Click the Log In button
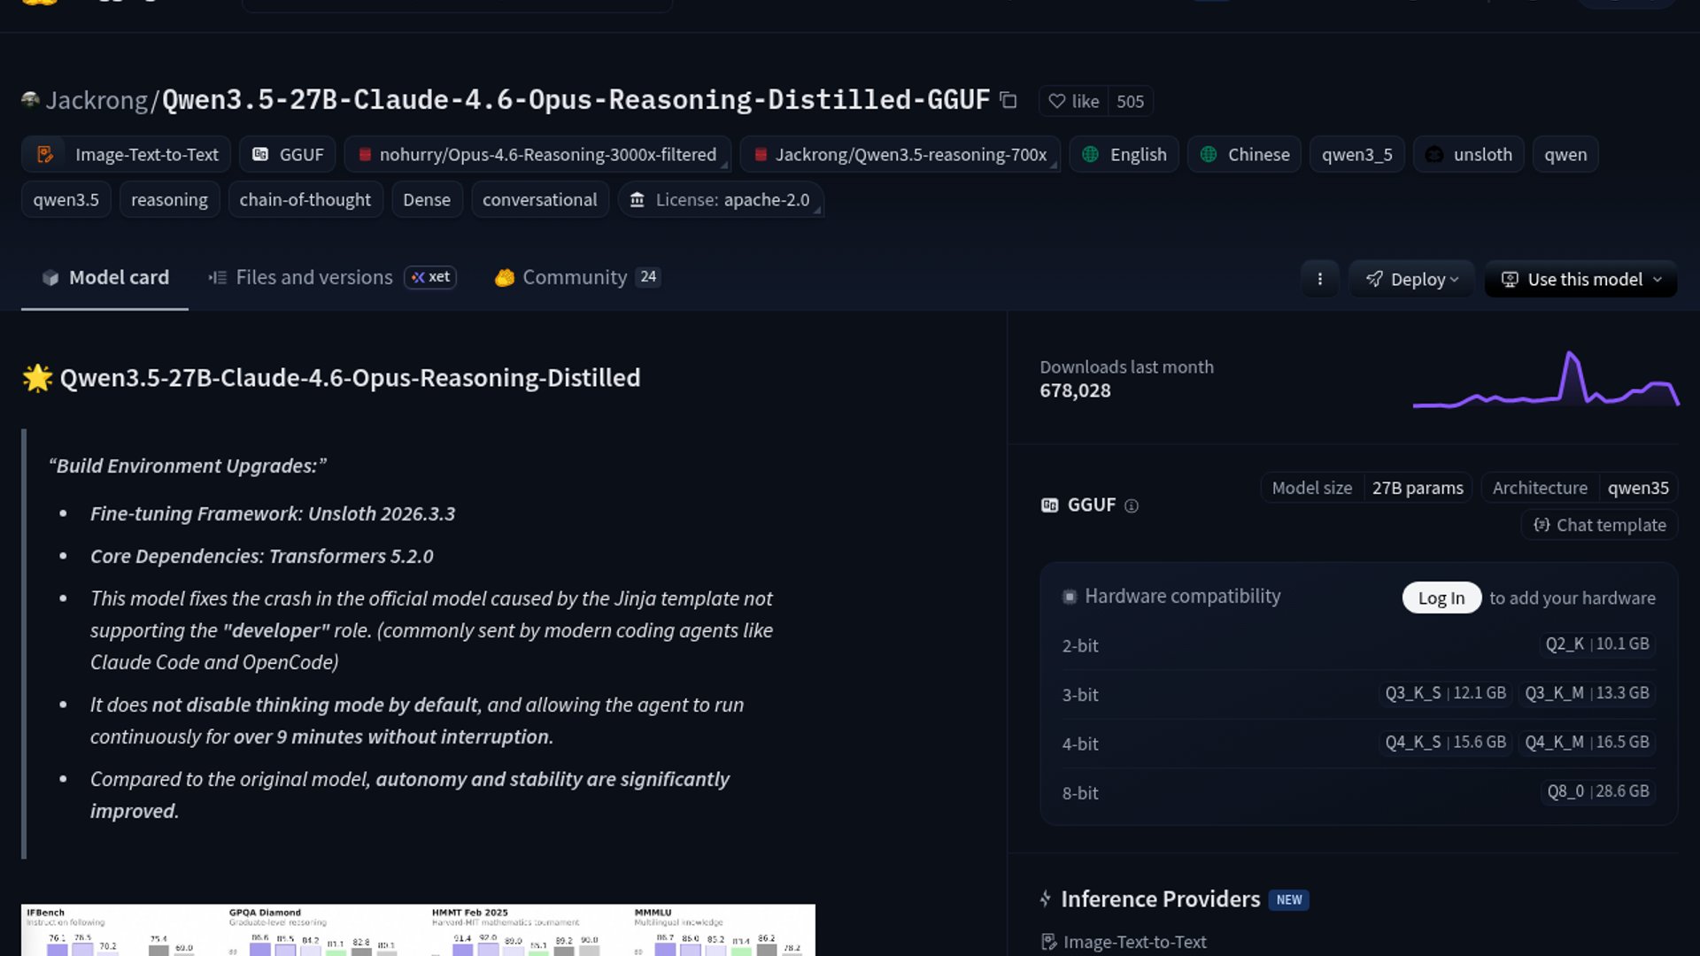The image size is (1700, 956). [1441, 597]
